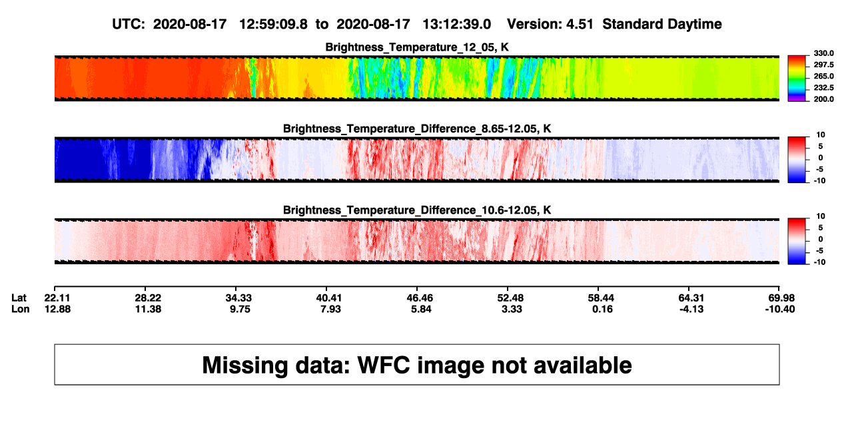Click the 10.6-12.05 temperature difference image strip
Screen dimensions: 866x444
(x=416, y=241)
